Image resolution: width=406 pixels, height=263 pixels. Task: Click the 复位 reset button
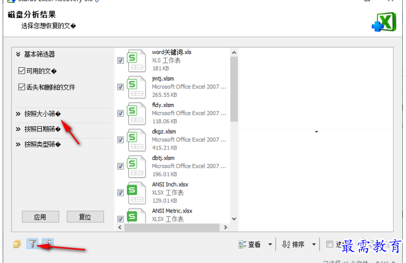click(85, 217)
